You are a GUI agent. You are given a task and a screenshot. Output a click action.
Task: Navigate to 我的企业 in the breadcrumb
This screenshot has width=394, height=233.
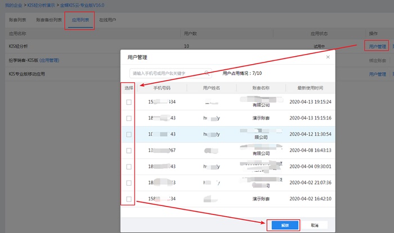(x=11, y=5)
